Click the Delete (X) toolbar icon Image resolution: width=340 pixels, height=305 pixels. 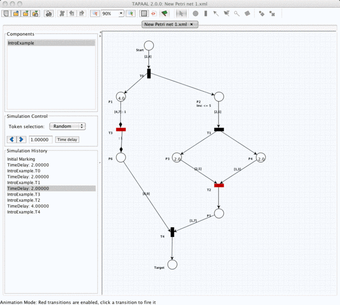tap(62, 13)
